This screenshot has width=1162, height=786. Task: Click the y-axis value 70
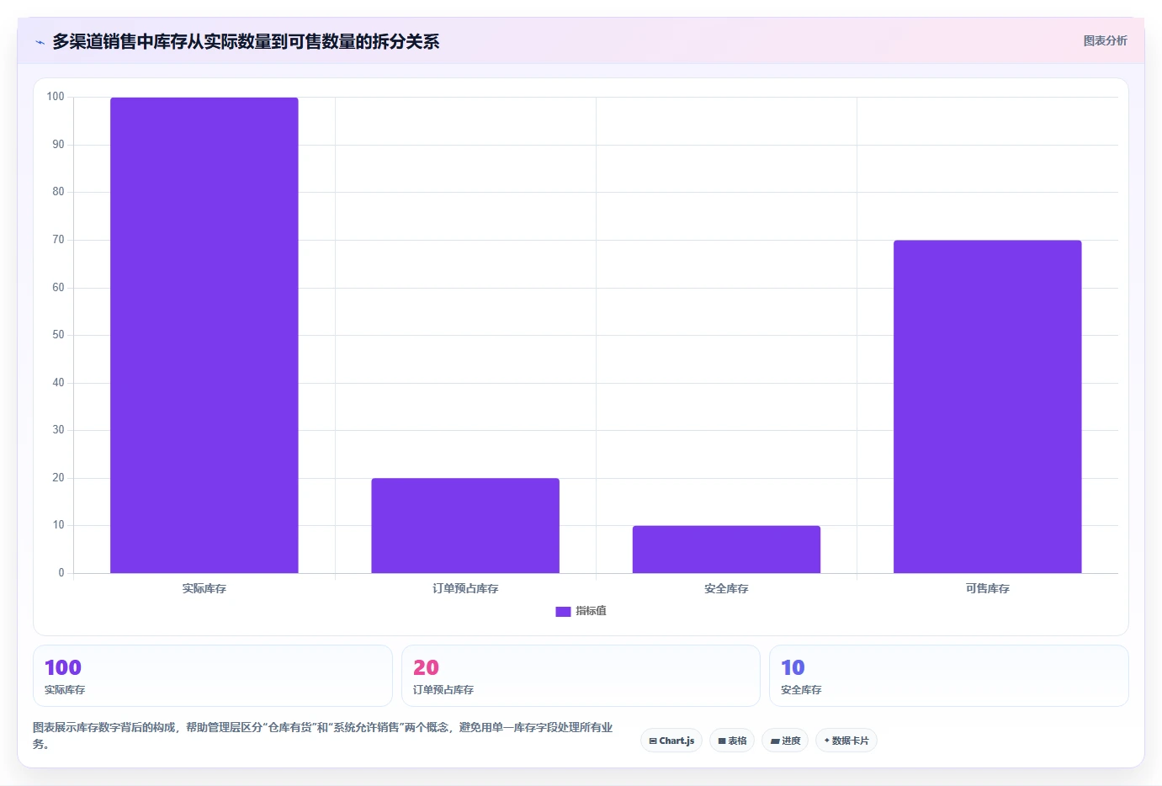58,240
